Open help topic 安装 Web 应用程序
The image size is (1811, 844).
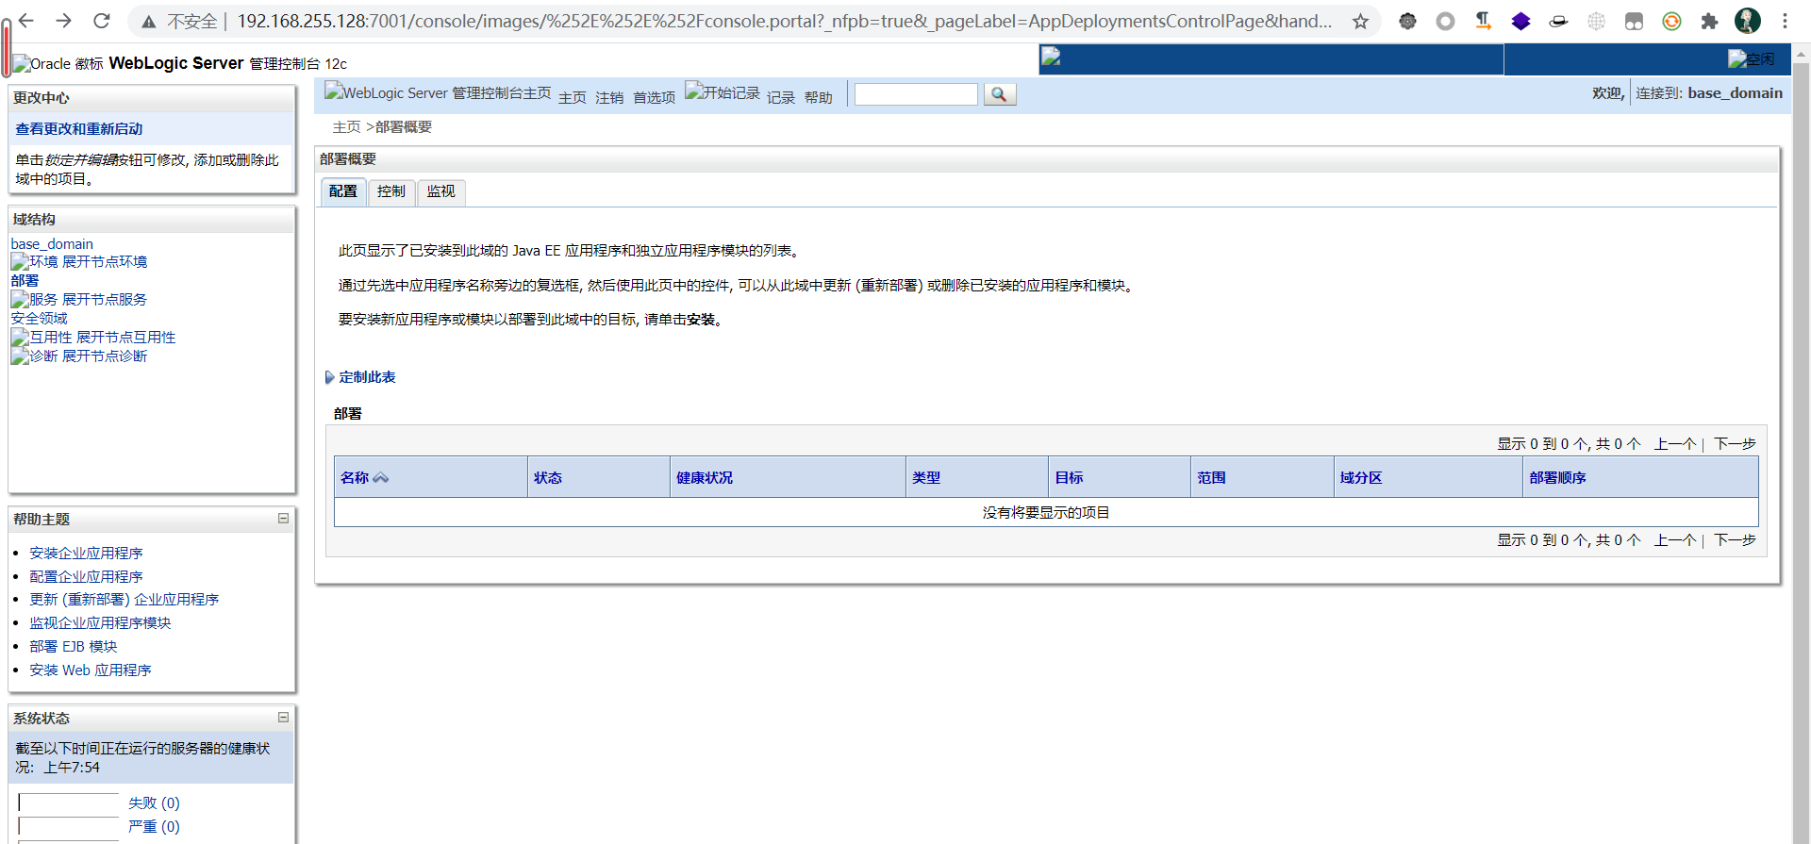[x=91, y=670]
